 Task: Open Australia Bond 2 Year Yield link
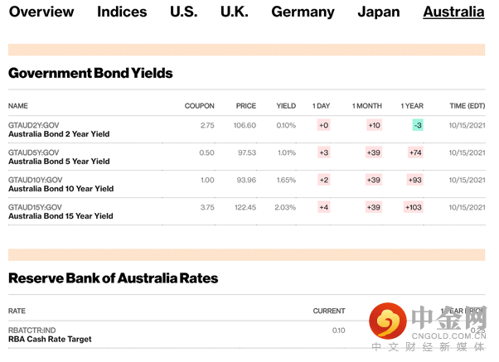59,134
